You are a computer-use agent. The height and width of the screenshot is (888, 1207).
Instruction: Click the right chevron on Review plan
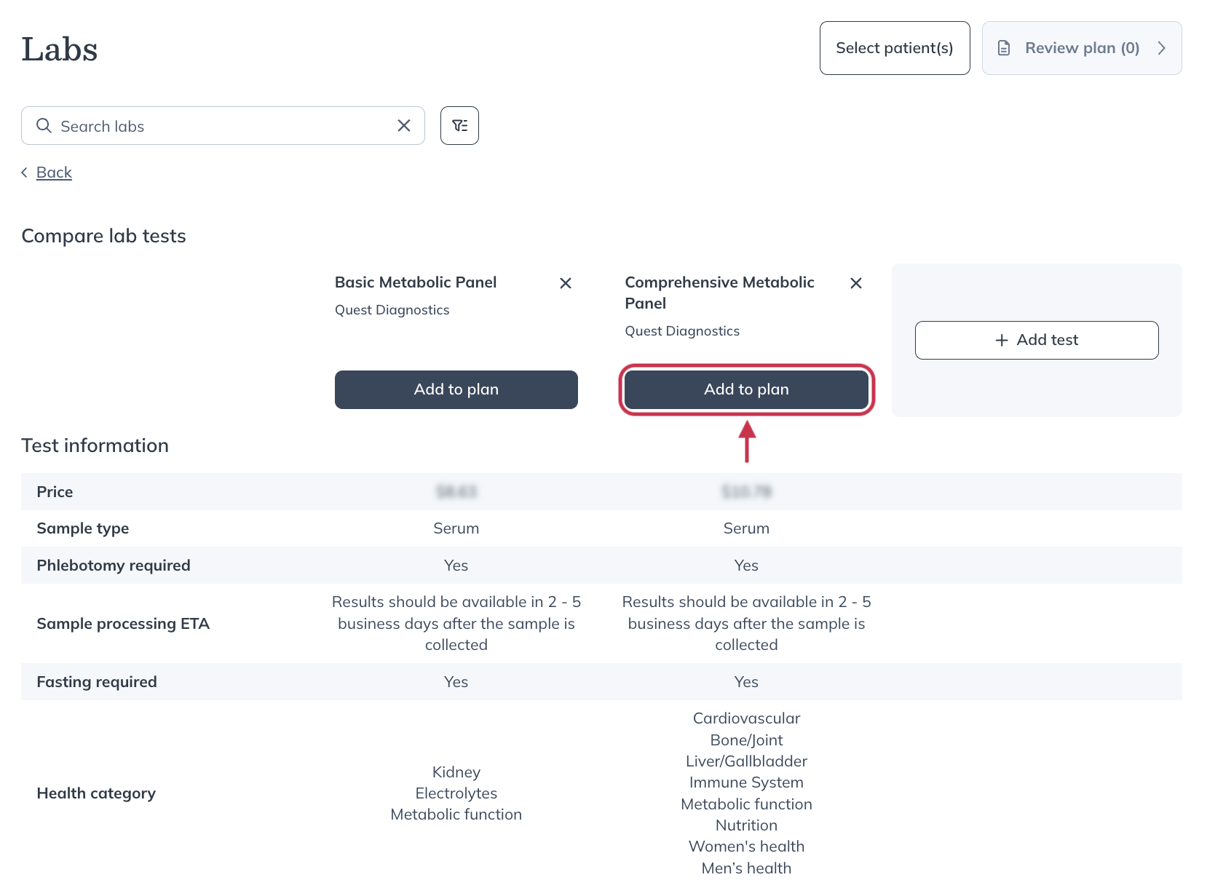point(1162,48)
